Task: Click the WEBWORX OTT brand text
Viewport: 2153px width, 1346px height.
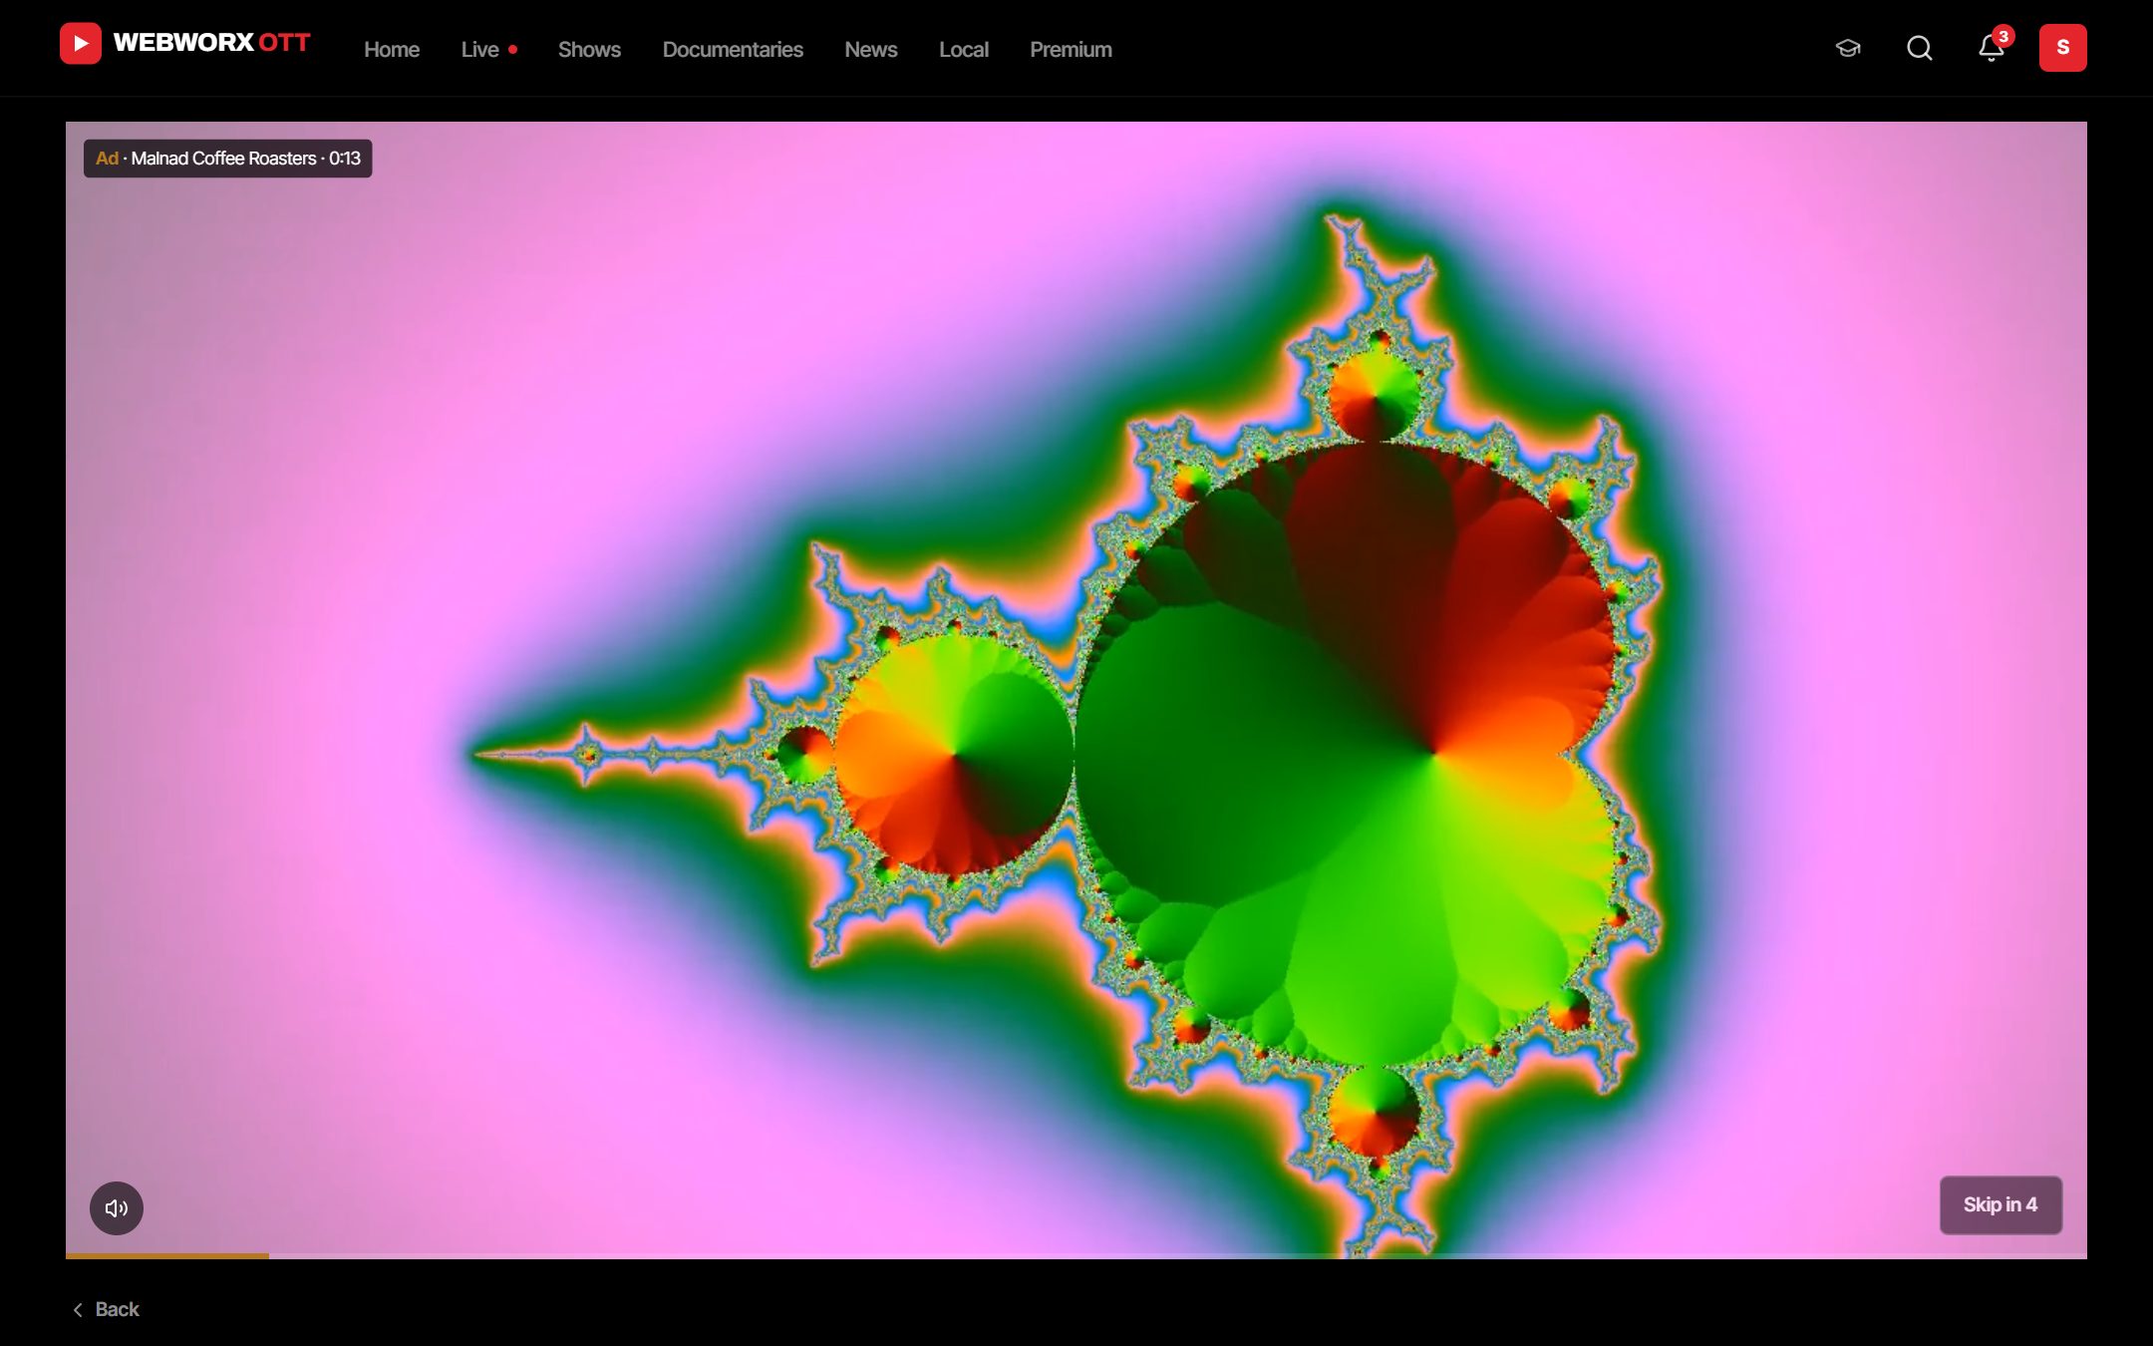Action: [x=211, y=43]
